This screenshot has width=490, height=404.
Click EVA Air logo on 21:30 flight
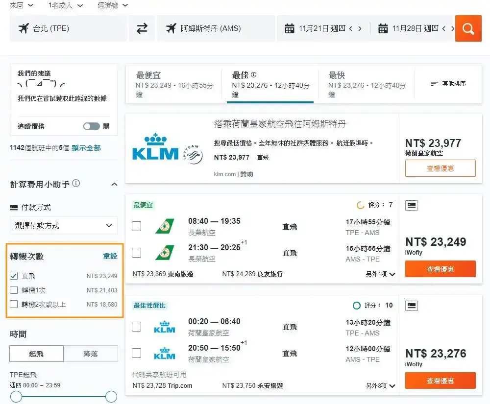(165, 253)
